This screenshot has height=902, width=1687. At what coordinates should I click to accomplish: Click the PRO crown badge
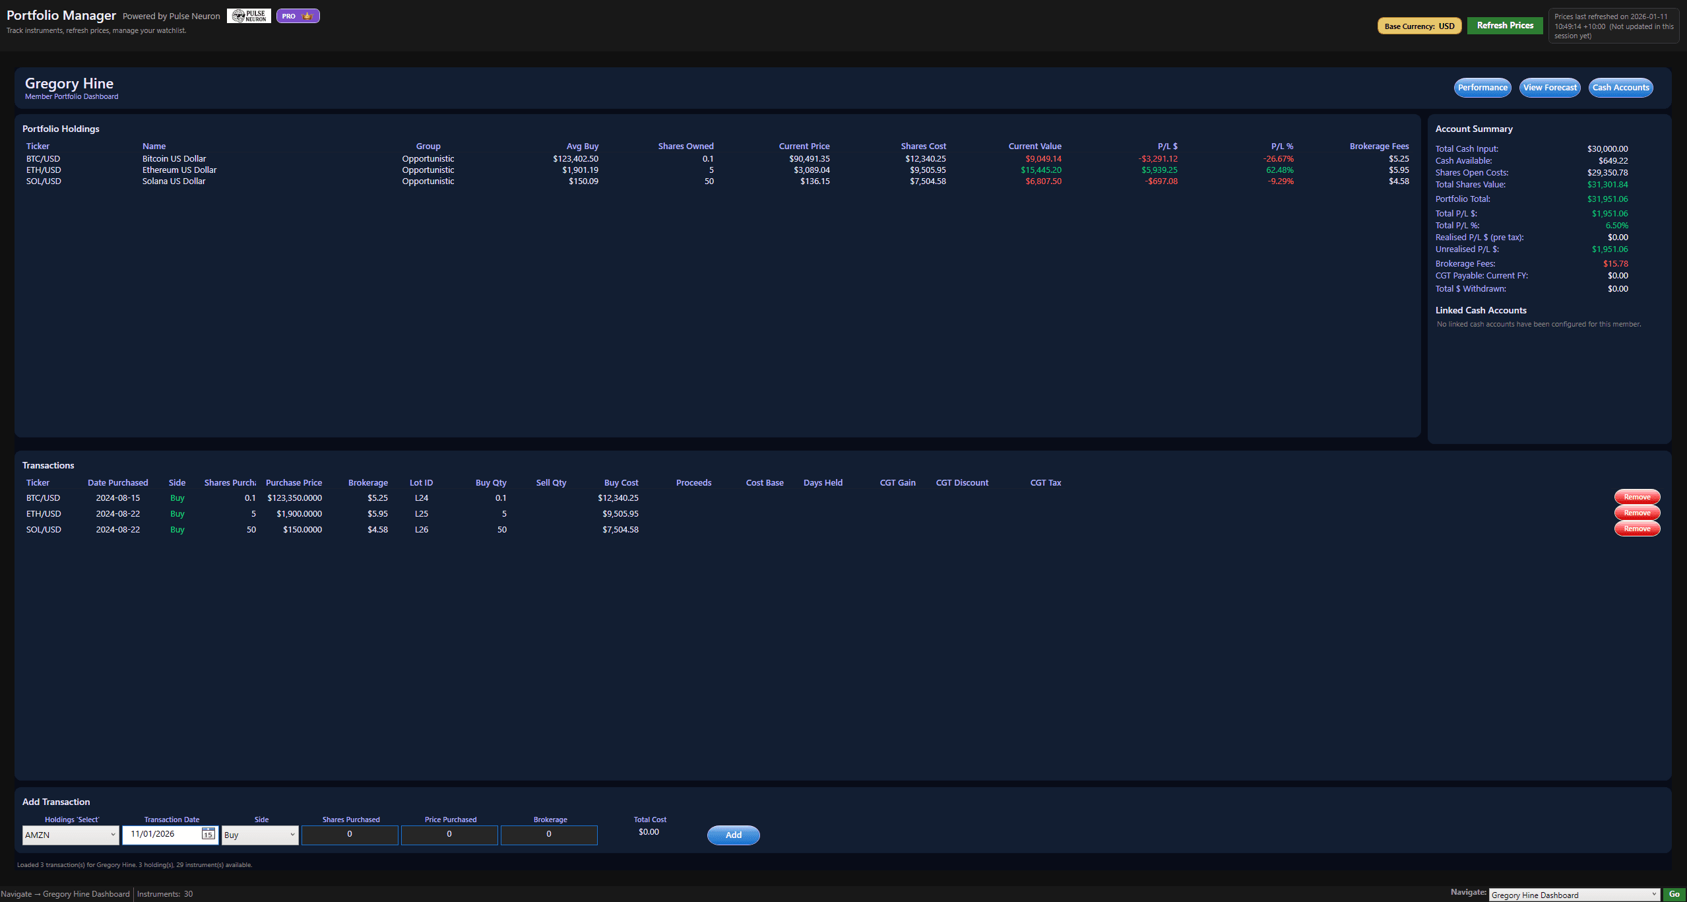click(298, 15)
